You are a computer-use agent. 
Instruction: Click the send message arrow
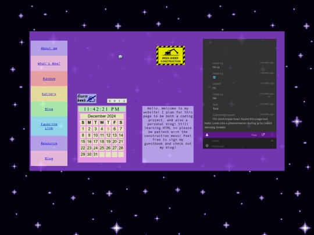pyautogui.click(x=273, y=146)
